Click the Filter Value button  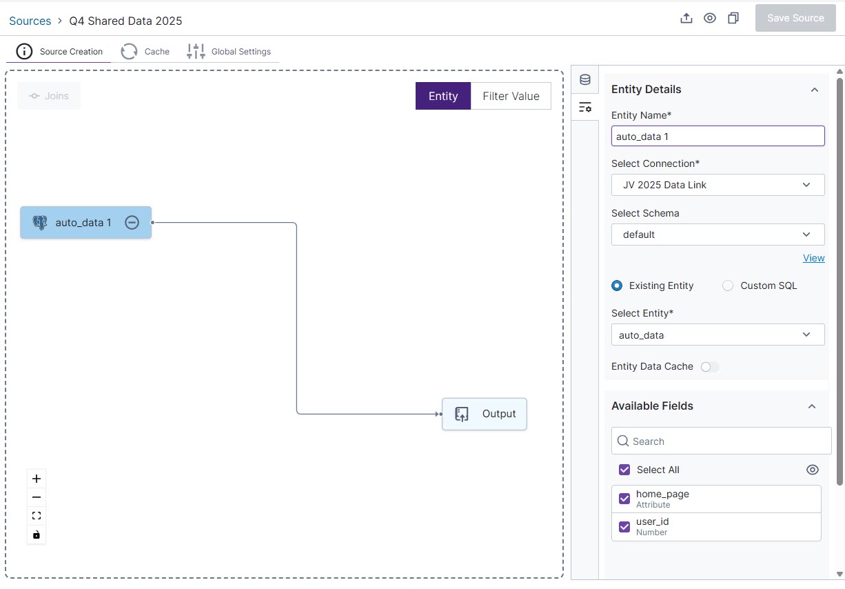coord(510,96)
